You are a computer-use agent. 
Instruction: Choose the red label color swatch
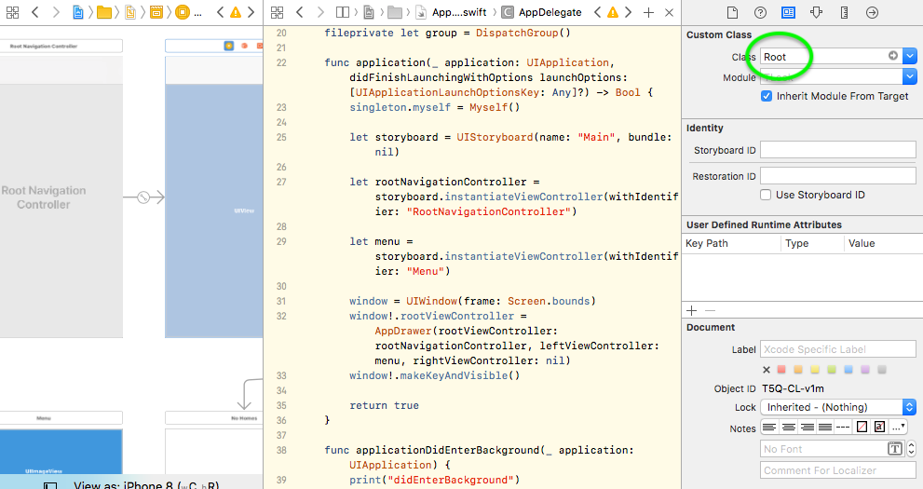pos(781,370)
